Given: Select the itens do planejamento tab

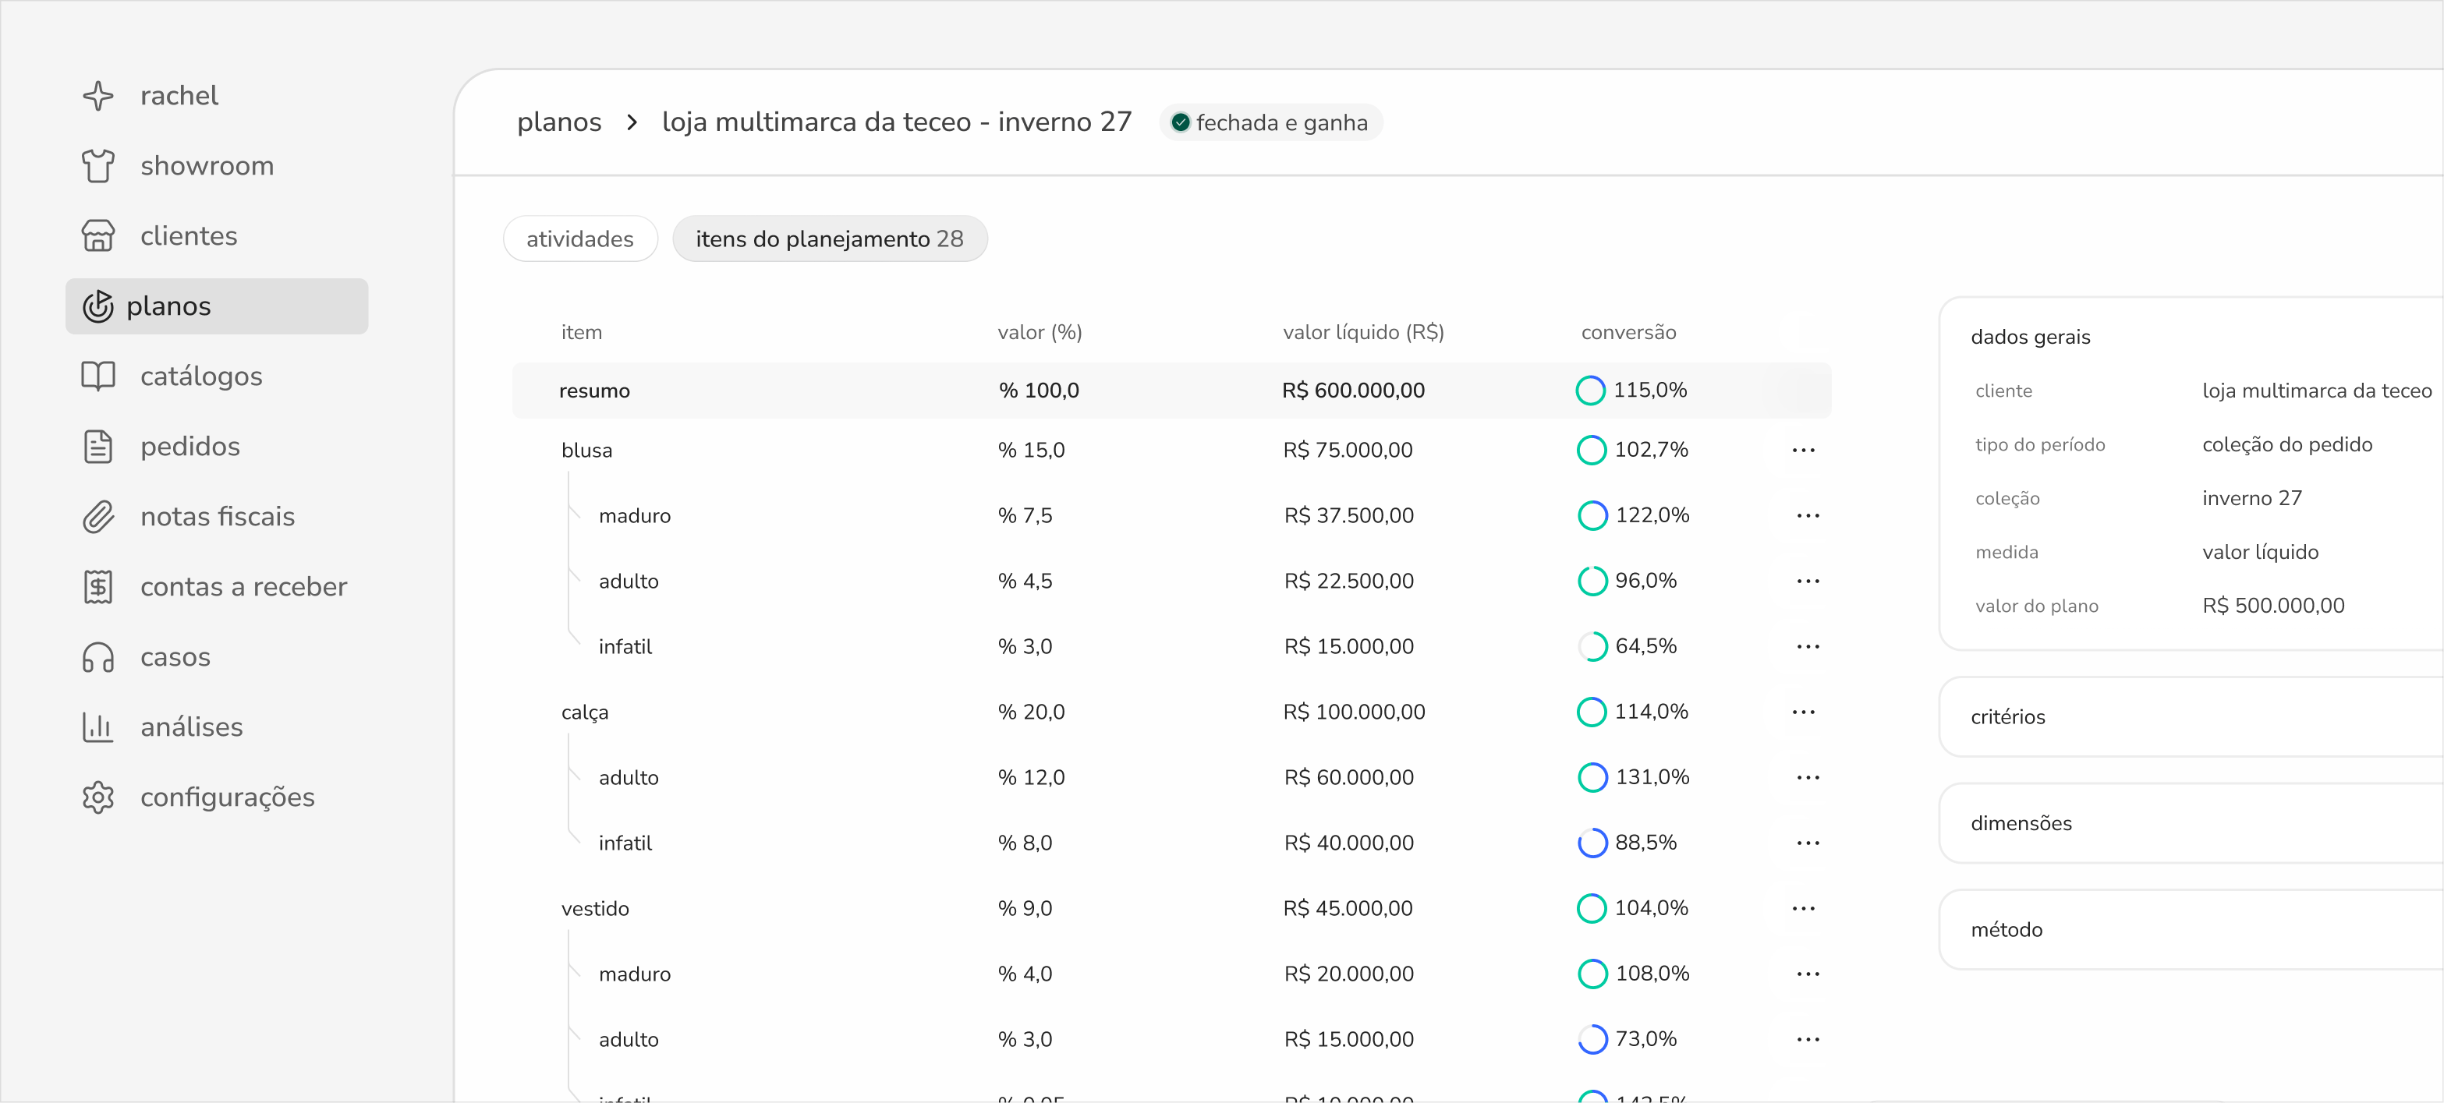Looking at the screenshot, I should click(829, 239).
